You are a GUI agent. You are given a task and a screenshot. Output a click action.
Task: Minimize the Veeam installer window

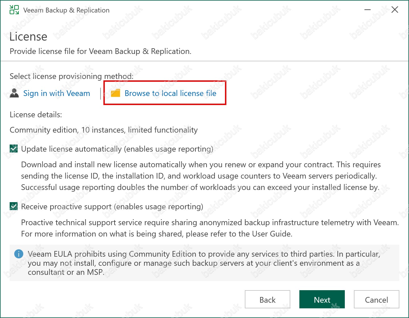[368, 10]
